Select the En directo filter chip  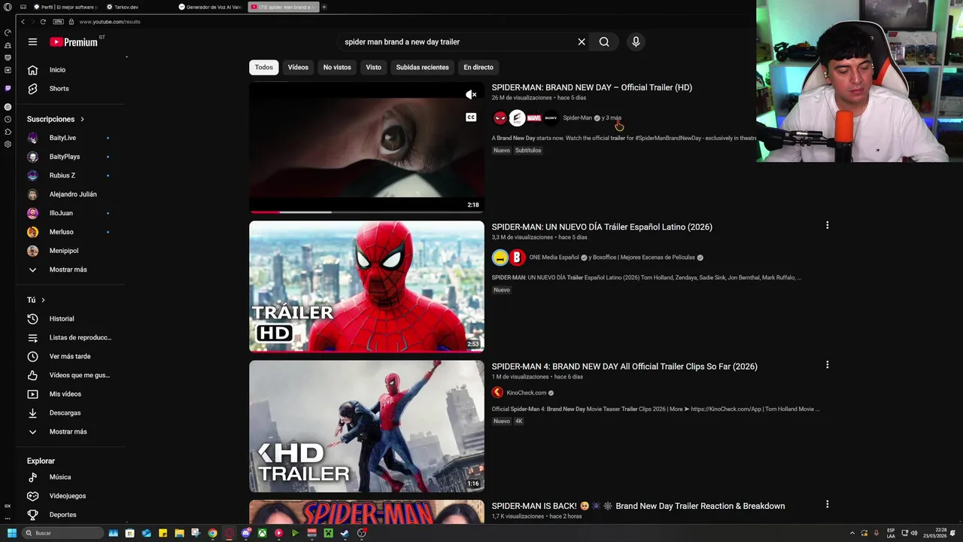(x=478, y=67)
